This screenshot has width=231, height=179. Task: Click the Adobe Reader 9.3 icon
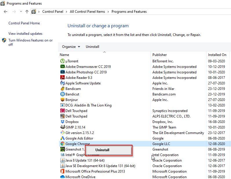pyautogui.click(x=63, y=77)
